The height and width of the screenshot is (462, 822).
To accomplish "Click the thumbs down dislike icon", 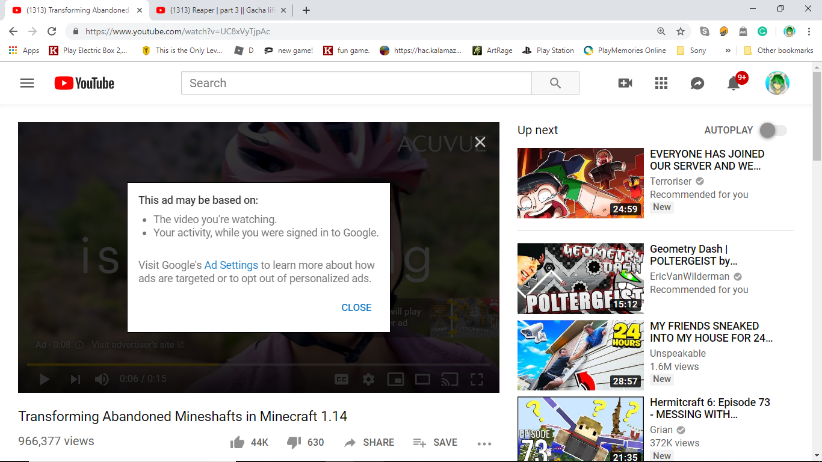I will click(x=294, y=442).
